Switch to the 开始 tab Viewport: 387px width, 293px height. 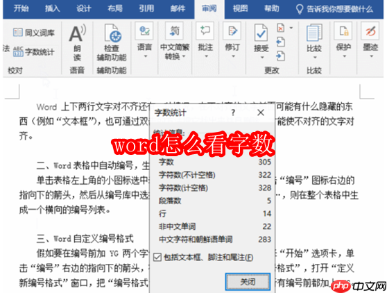click(x=21, y=8)
